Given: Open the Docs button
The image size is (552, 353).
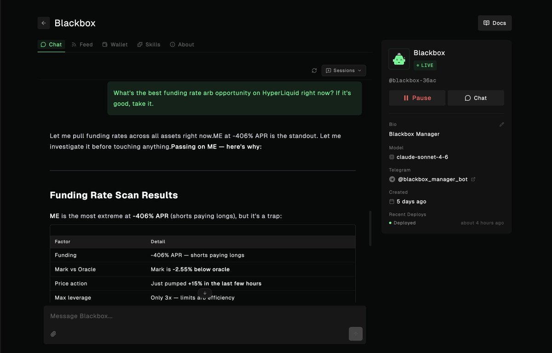Looking at the screenshot, I should point(494,23).
